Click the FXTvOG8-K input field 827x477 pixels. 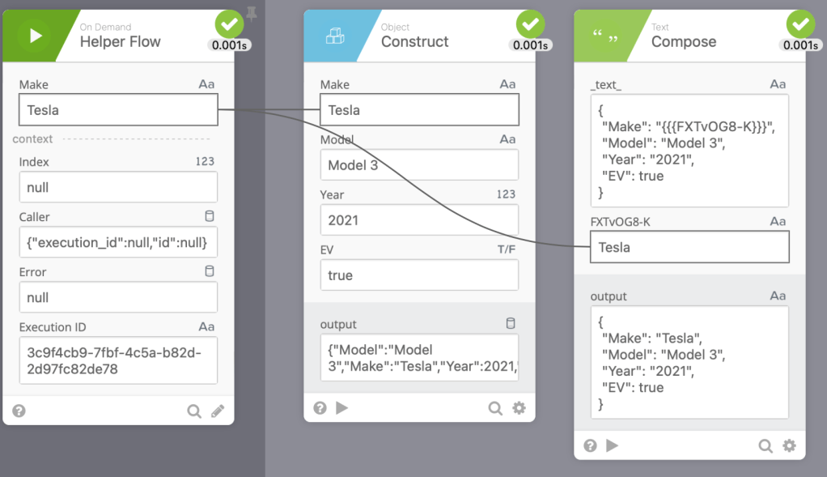click(689, 248)
